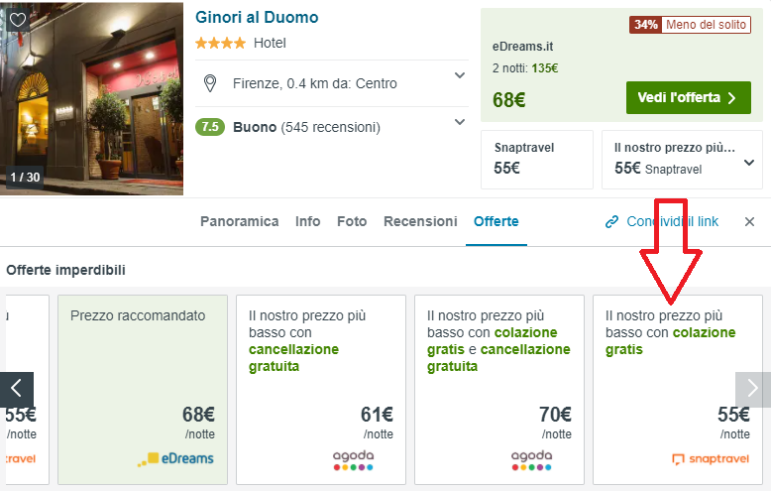
Task: Click the share link chain icon
Action: [611, 221]
